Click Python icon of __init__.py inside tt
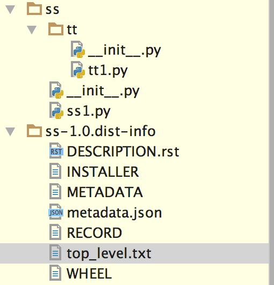Image resolution: width=274 pixels, height=285 pixels. [x=78, y=50]
